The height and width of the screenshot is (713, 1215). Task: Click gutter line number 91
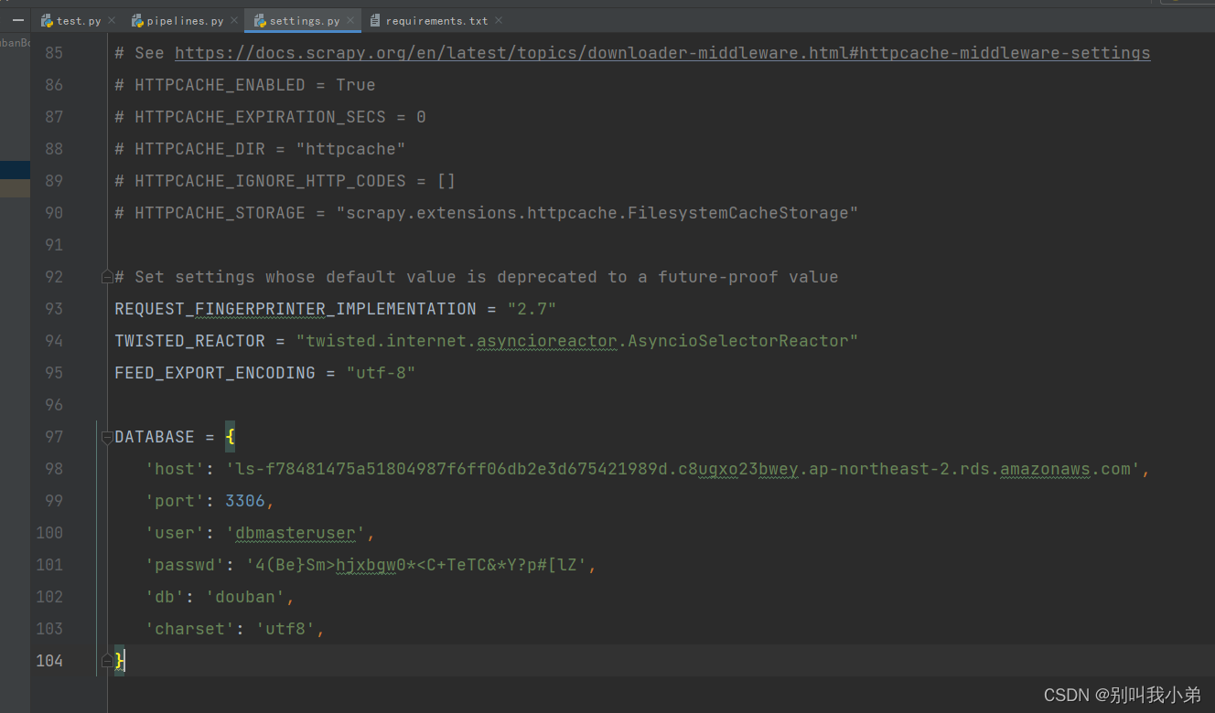pyautogui.click(x=54, y=245)
